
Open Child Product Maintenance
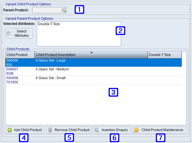(159, 130)
